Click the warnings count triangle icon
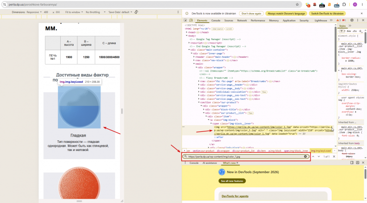The width and height of the screenshot is (367, 203). [338, 21]
